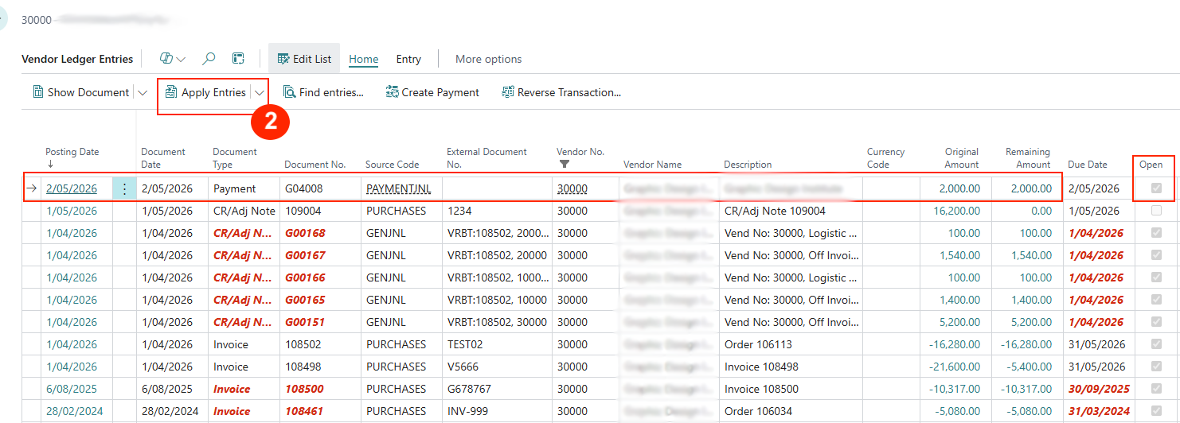Click the Edit List button
The height and width of the screenshot is (423, 1180).
point(304,59)
